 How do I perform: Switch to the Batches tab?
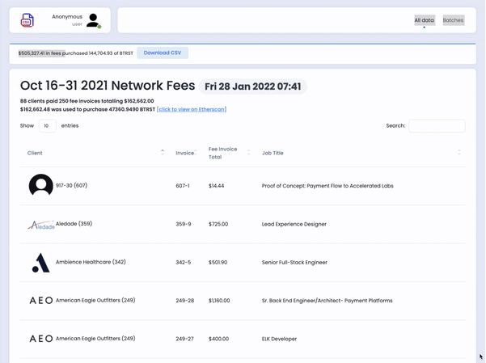(453, 20)
